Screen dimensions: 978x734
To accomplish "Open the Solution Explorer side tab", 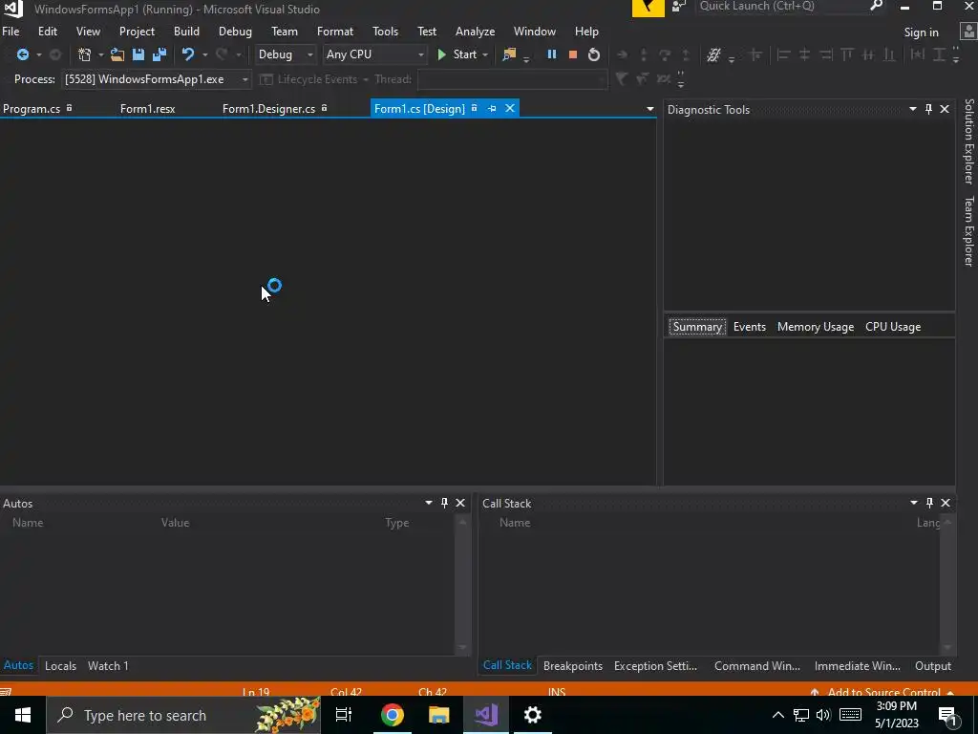I will pos(968,141).
